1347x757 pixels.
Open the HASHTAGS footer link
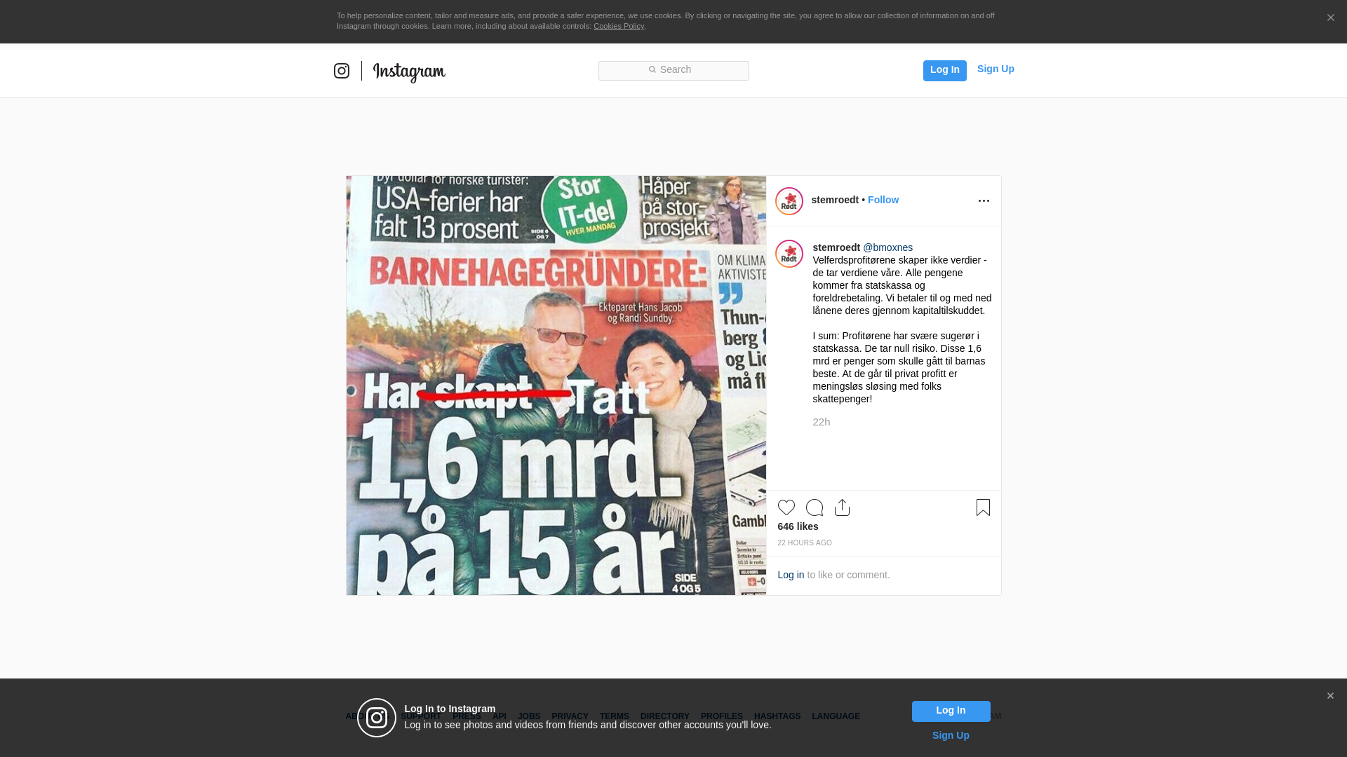[777, 716]
